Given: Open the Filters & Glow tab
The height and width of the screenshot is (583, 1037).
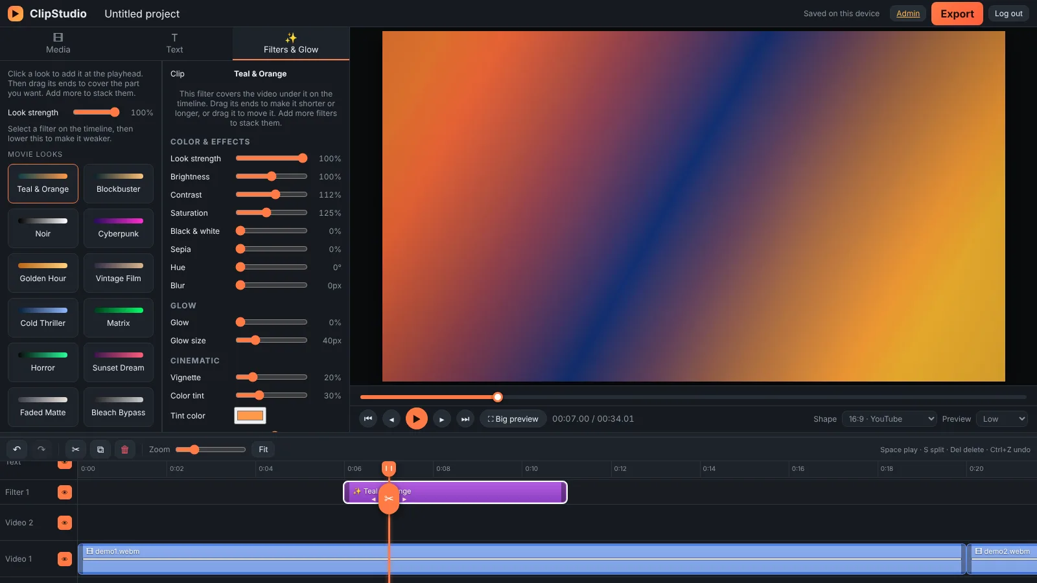Looking at the screenshot, I should coord(291,43).
